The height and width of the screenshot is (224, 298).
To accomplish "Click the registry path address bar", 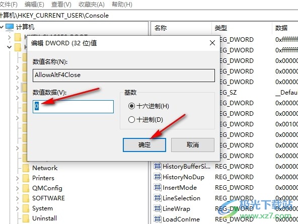I will pyautogui.click(x=149, y=16).
